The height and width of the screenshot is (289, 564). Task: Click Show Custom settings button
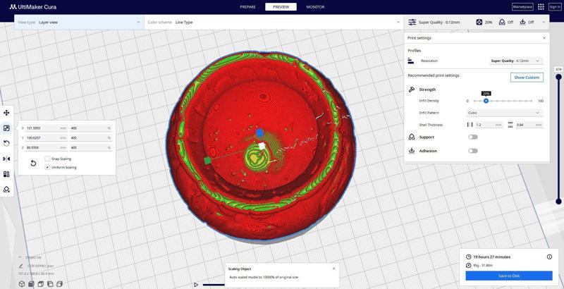click(527, 78)
